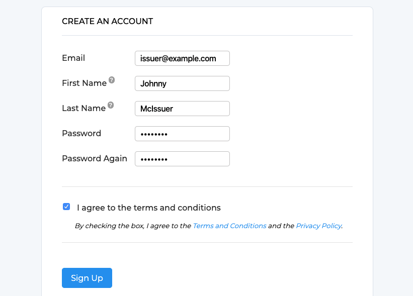The width and height of the screenshot is (413, 296).
Task: Focus the Email field containing issuer@example.com
Action: pos(182,58)
